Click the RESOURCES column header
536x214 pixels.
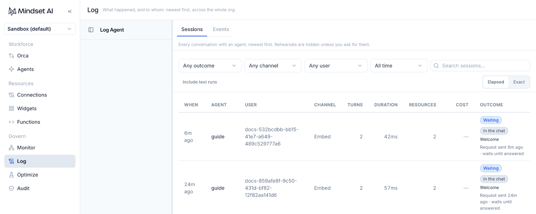pyautogui.click(x=423, y=105)
